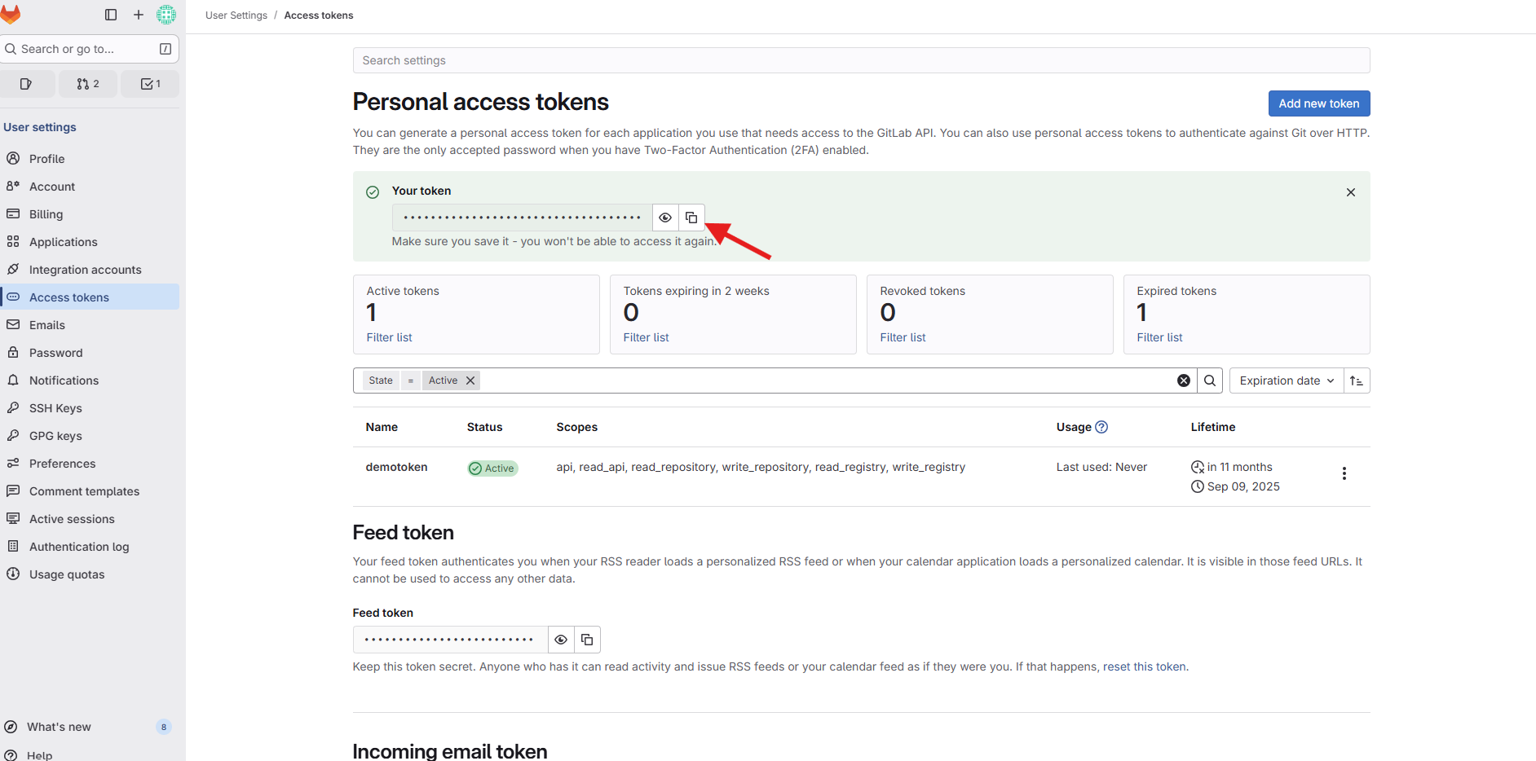This screenshot has width=1536, height=761.
Task: Copy the feed token
Action: [586, 639]
